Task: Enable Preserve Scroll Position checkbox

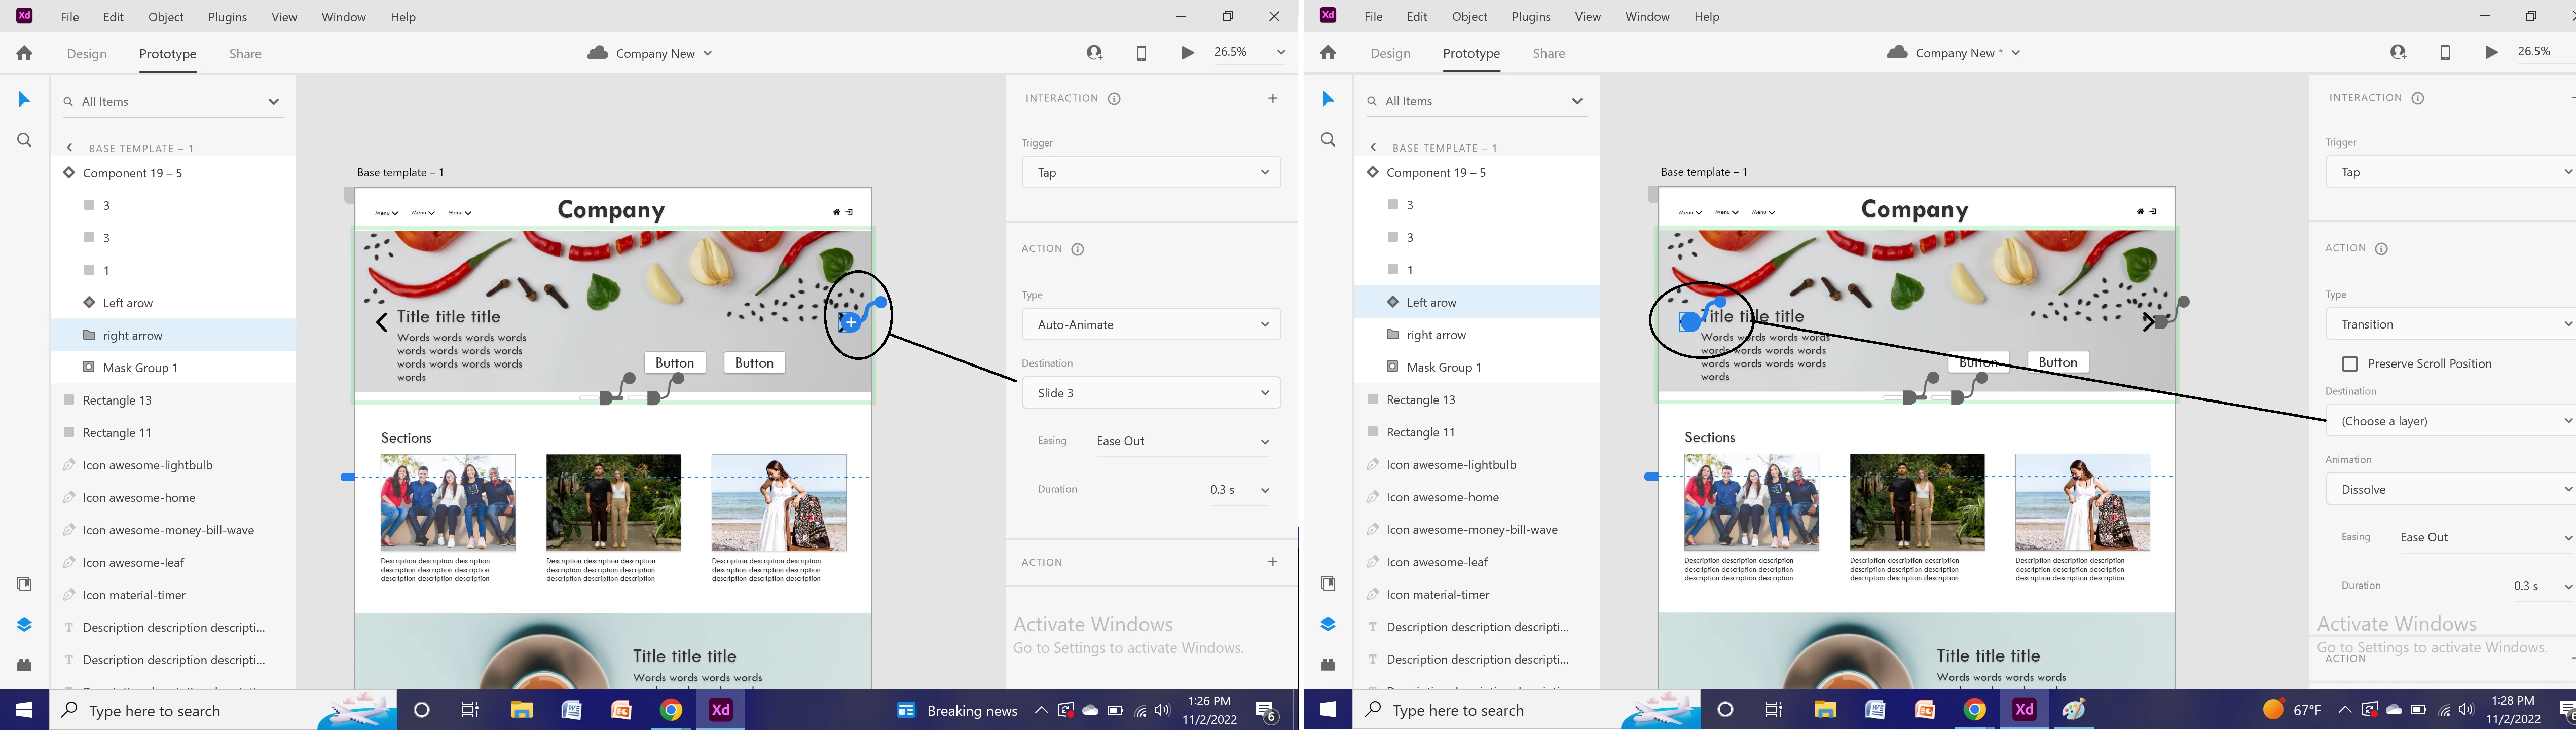Action: coord(2350,364)
